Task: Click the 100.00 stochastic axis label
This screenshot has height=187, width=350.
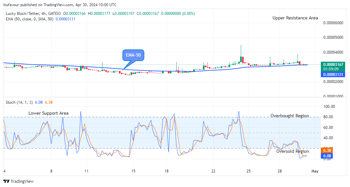Action: [329, 107]
